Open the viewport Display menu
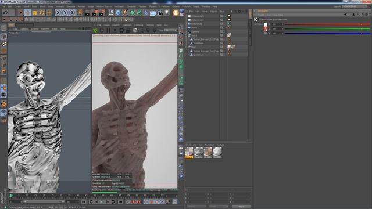Image resolution: width=372 pixels, height=209 pixels. pyautogui.click(x=35, y=29)
